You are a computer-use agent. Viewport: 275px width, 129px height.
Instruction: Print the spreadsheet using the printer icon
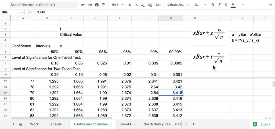click(x=97, y=5)
